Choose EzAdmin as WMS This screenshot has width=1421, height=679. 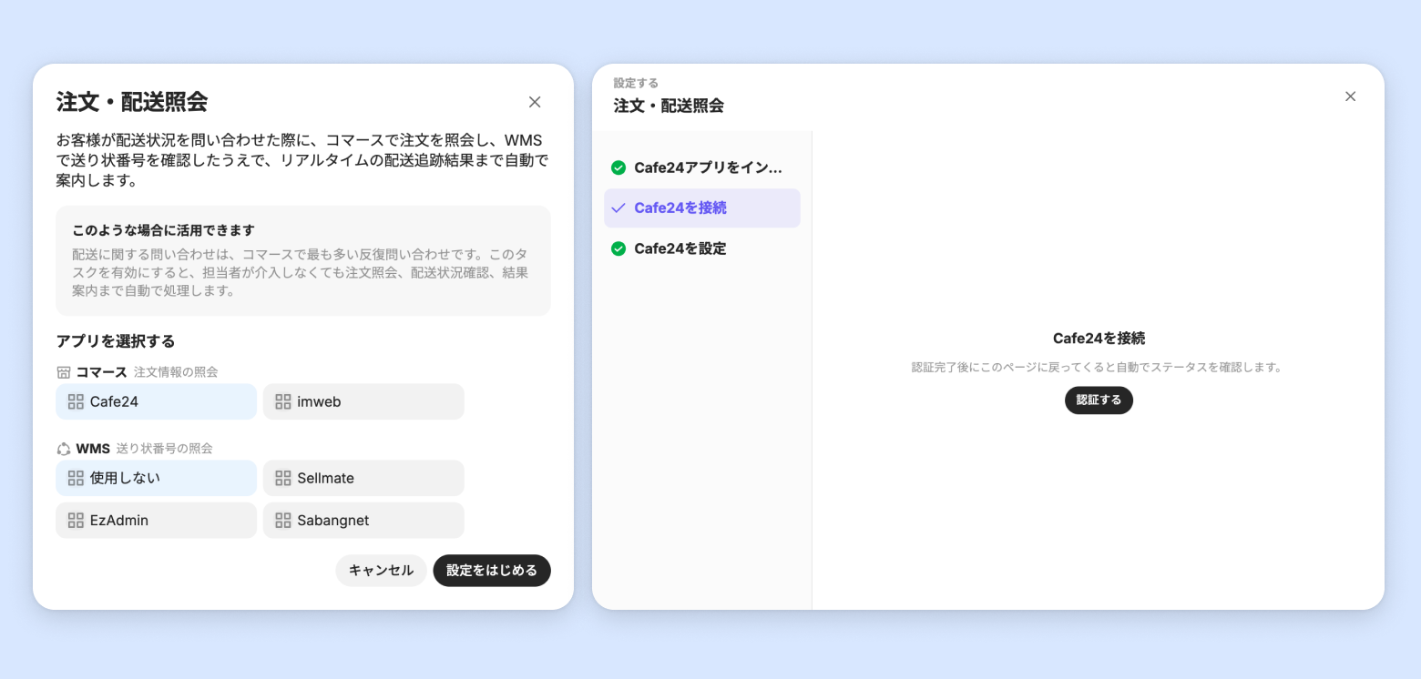(156, 521)
